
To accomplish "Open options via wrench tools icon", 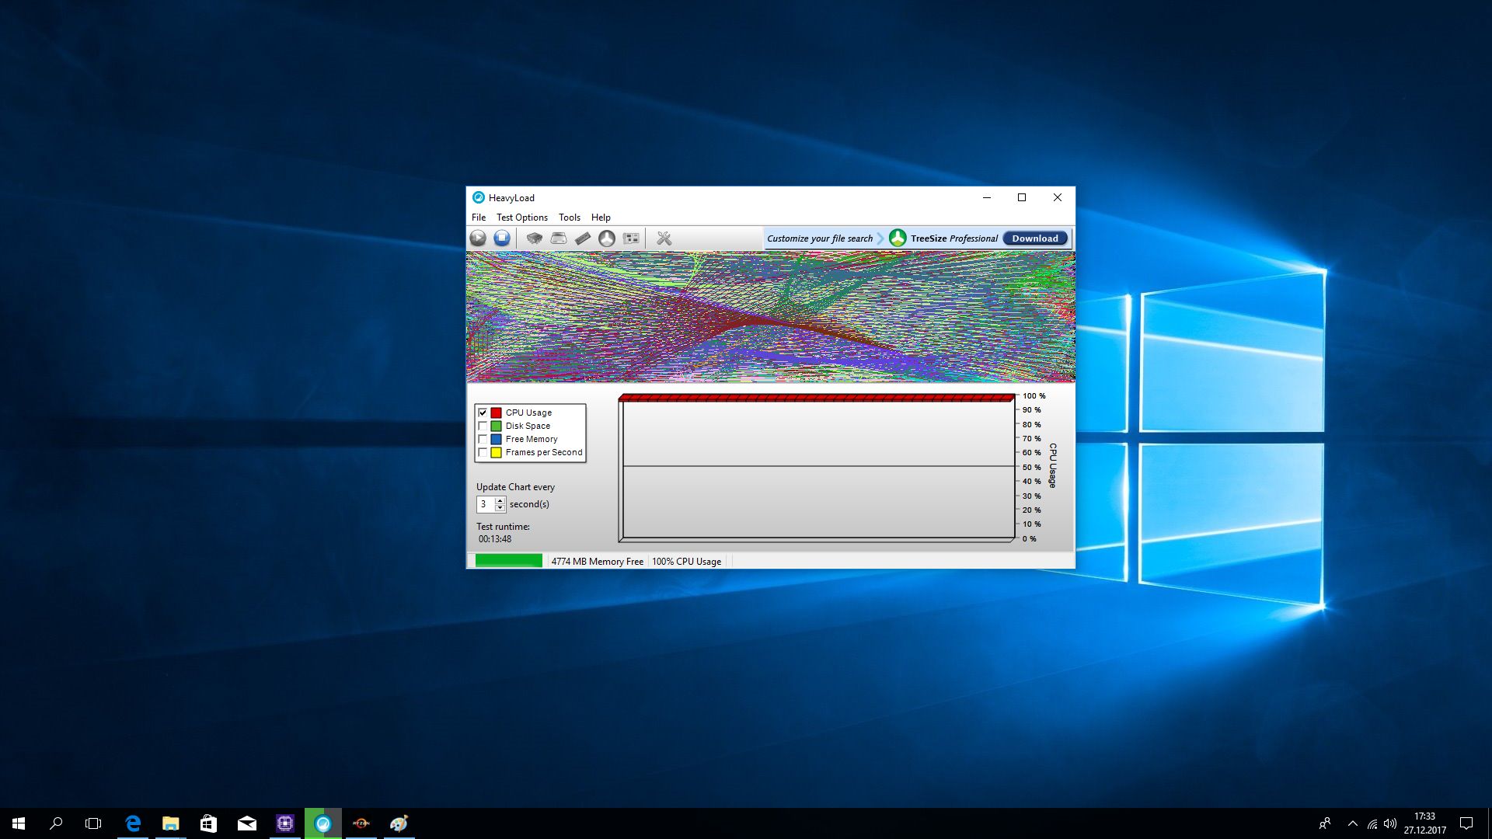I will [x=664, y=238].
